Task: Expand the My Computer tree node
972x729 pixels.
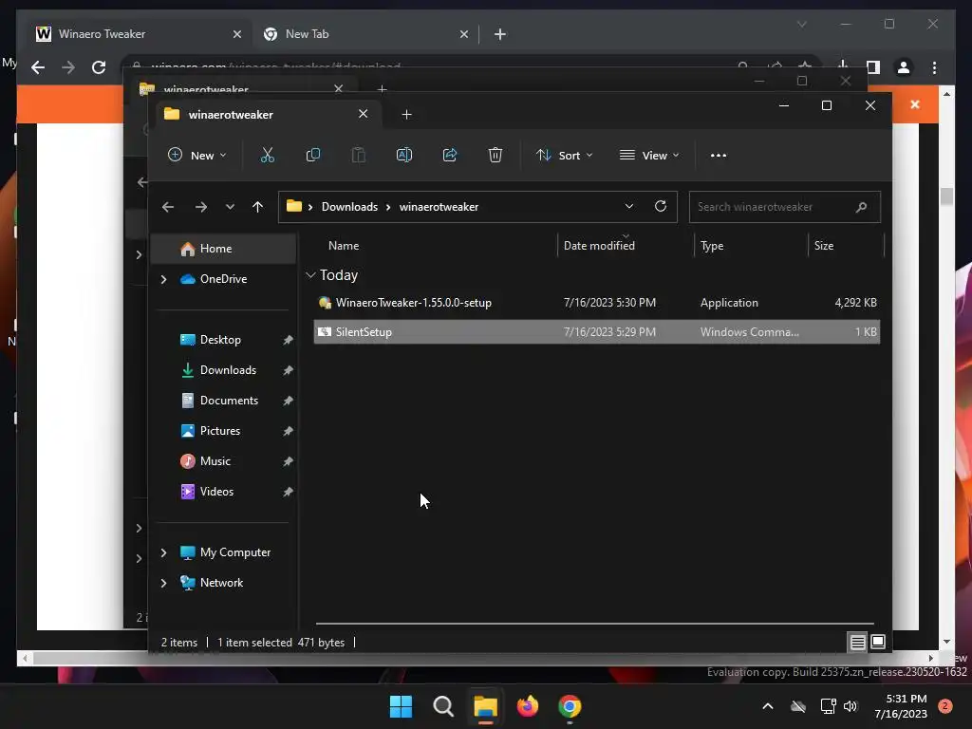Action: [163, 552]
